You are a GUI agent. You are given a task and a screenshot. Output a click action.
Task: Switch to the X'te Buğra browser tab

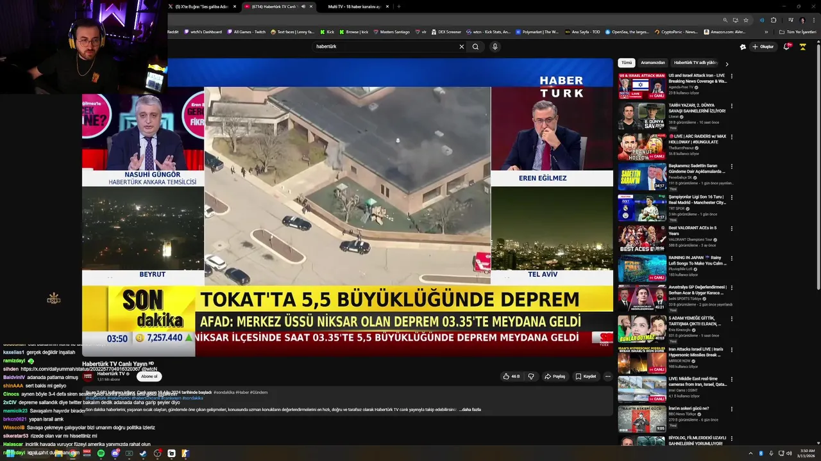point(201,6)
